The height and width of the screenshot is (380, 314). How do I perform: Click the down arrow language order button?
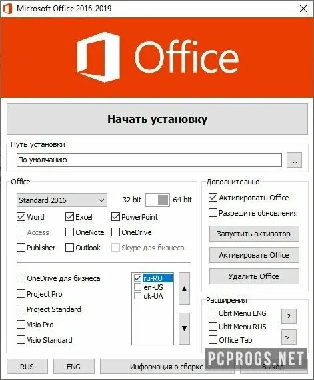coord(184,328)
